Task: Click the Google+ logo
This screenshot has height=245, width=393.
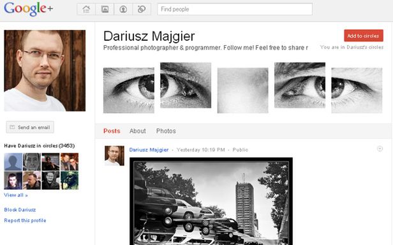Action: (28, 9)
